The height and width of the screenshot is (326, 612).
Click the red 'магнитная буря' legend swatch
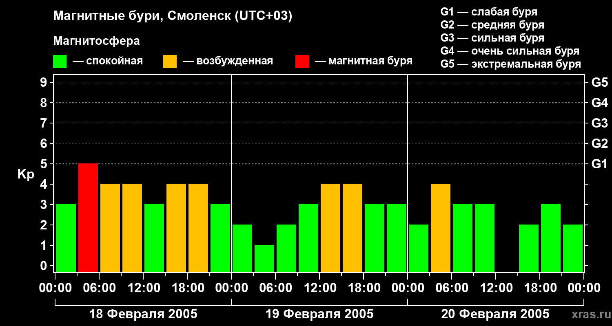[x=302, y=62]
